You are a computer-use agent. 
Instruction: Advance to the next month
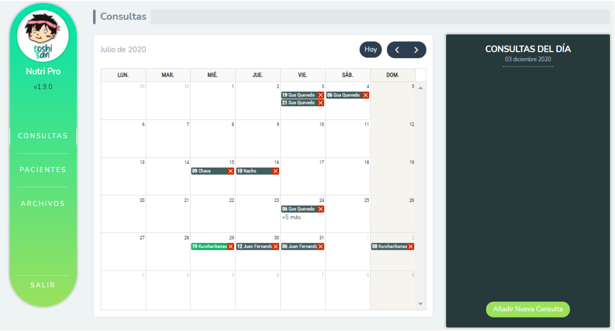[416, 50]
